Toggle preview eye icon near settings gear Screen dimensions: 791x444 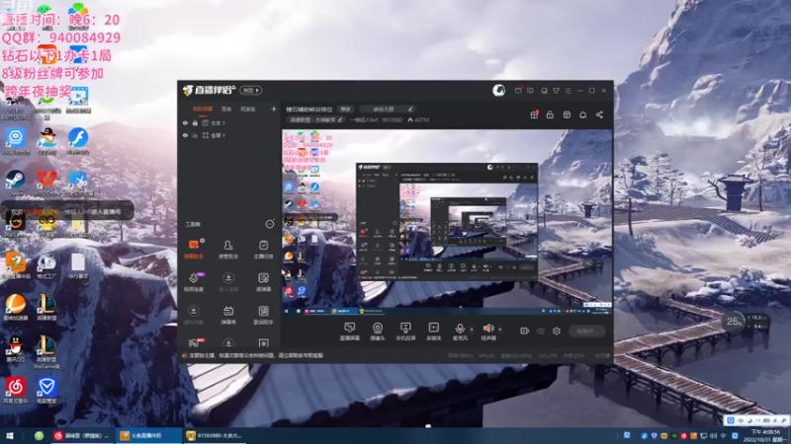(x=541, y=331)
